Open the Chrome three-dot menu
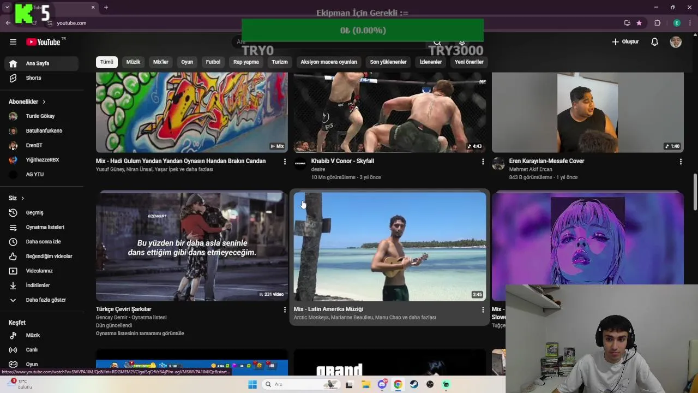The image size is (698, 393). (x=690, y=23)
